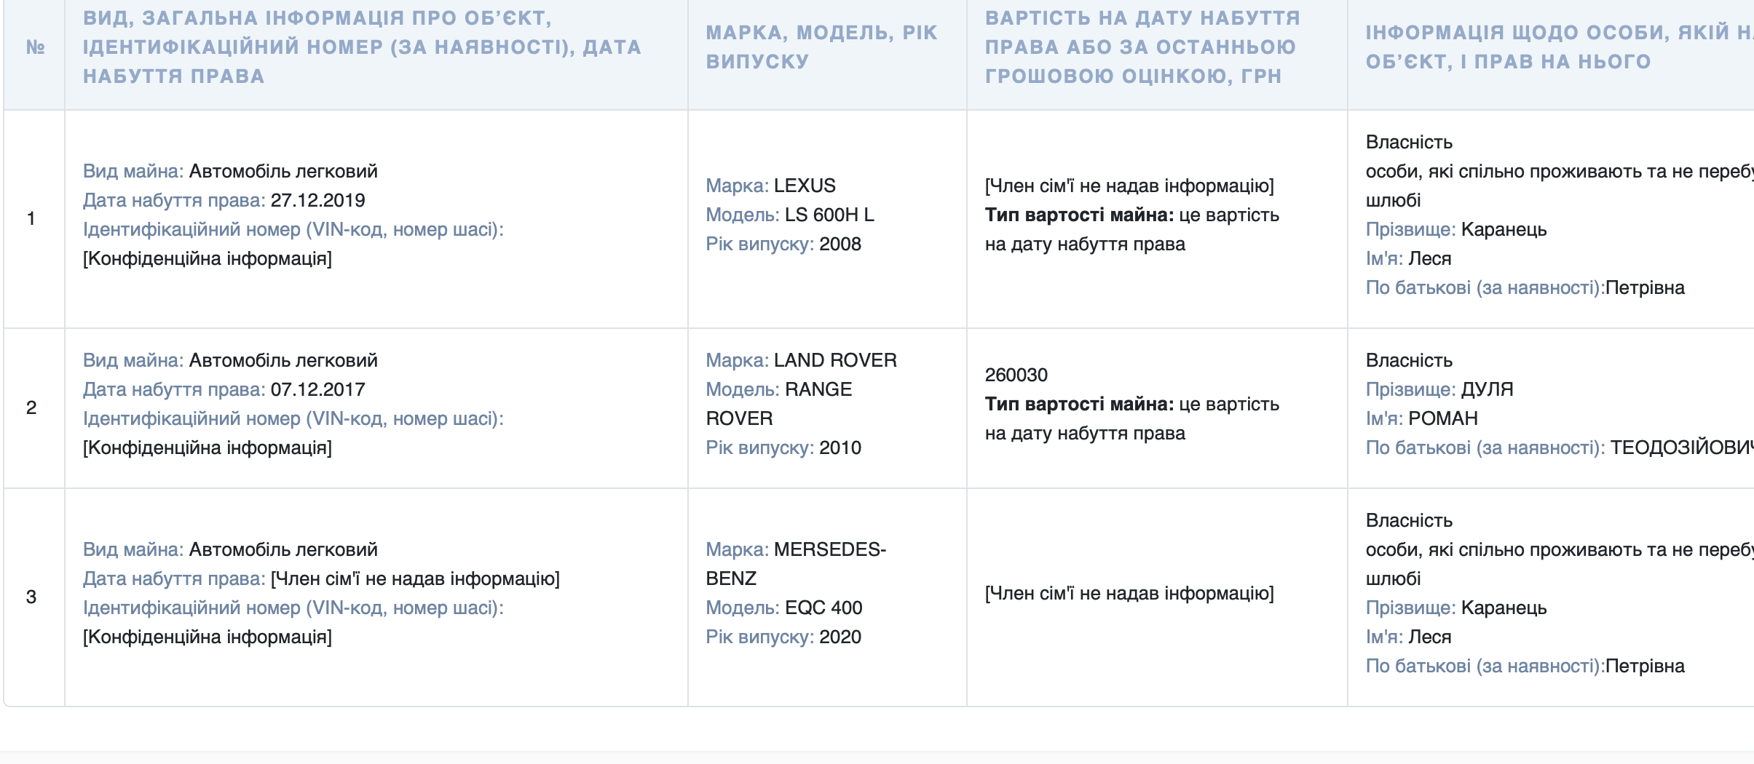Click the № column header
This screenshot has width=1754, height=764.
[x=35, y=47]
